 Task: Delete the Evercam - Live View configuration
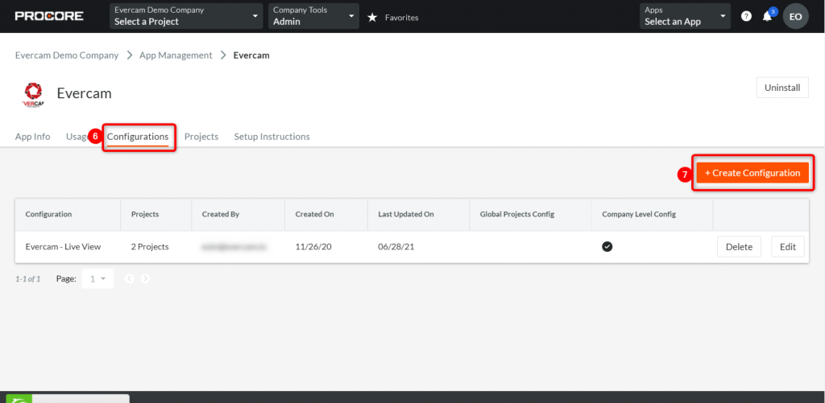740,247
